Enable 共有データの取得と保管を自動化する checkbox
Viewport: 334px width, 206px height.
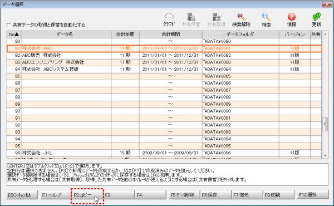coord(9,25)
